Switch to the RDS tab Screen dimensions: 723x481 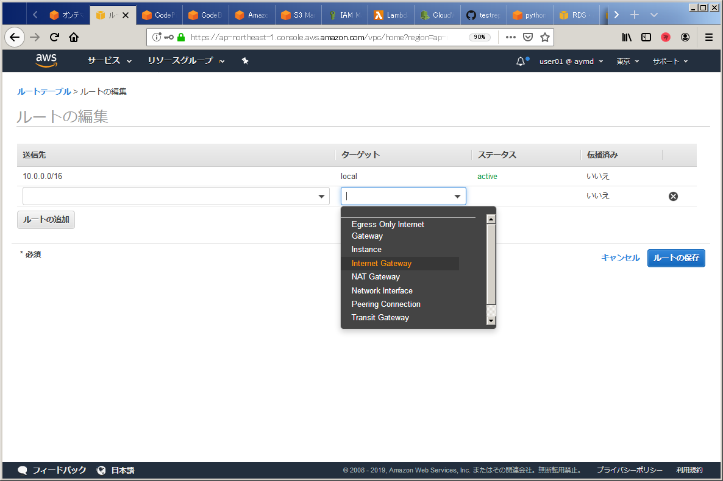pos(576,15)
